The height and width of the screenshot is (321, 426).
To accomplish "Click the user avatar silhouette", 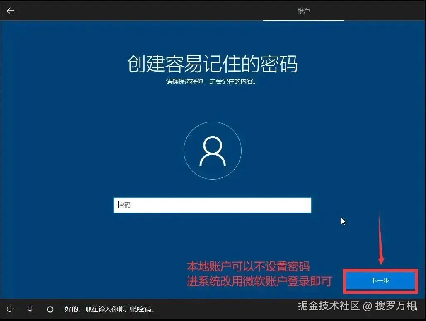I will tap(213, 150).
